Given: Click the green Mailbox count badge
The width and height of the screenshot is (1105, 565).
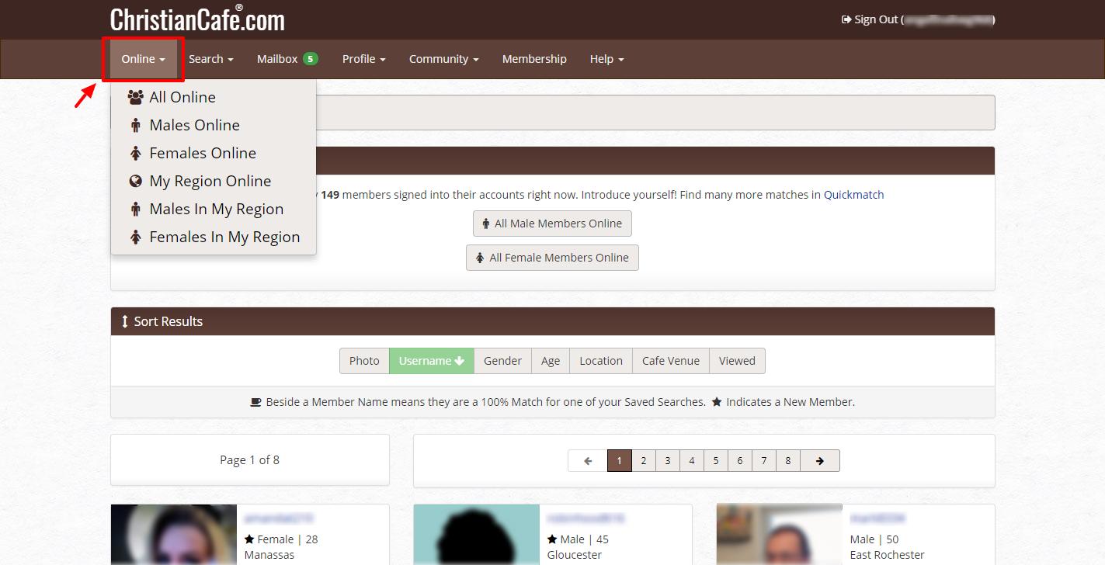Looking at the screenshot, I should point(311,59).
